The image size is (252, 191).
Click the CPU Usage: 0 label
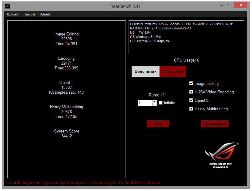click(x=186, y=60)
